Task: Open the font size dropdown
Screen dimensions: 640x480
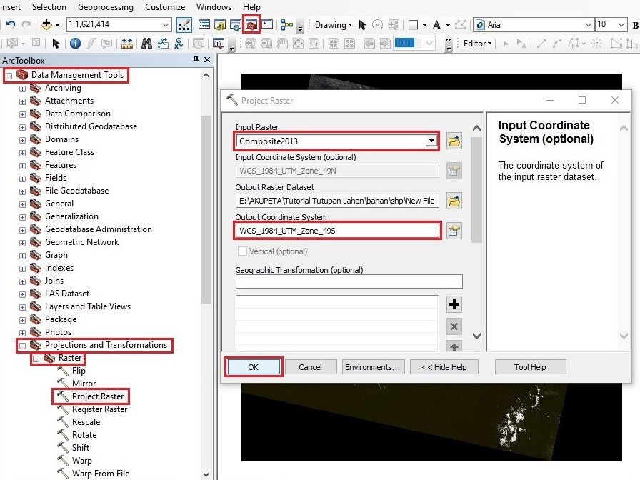Action: 621,24
